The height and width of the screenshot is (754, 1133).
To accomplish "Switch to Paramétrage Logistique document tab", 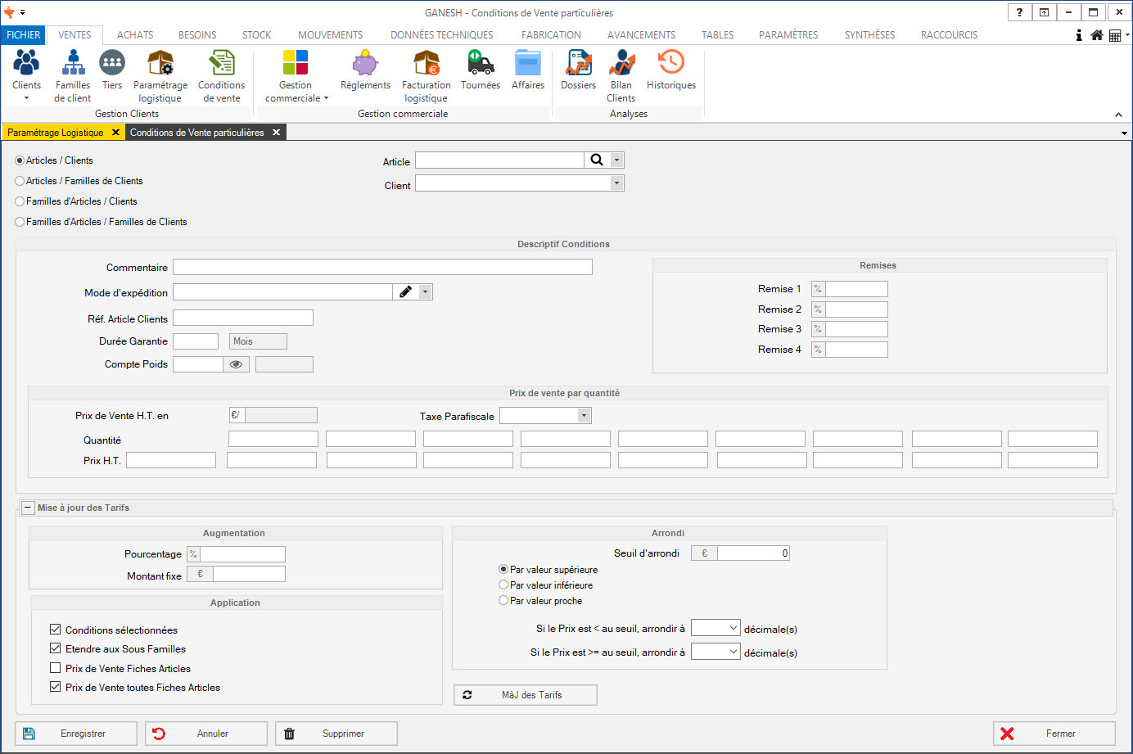I will click(x=56, y=133).
